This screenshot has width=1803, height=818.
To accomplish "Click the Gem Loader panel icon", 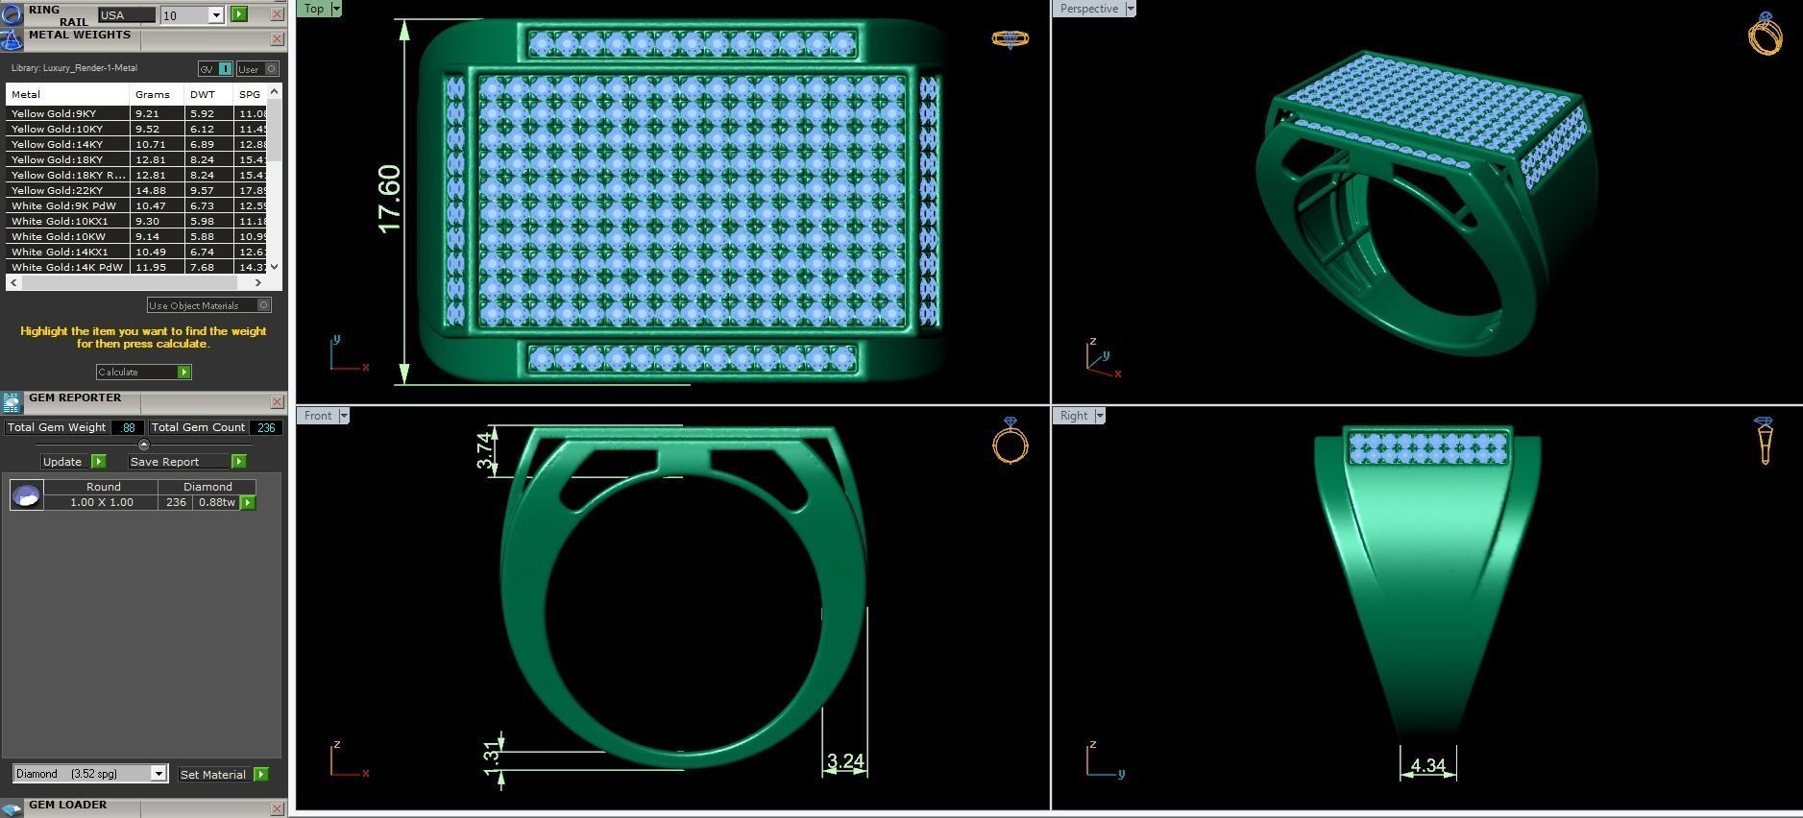I will click(12, 808).
